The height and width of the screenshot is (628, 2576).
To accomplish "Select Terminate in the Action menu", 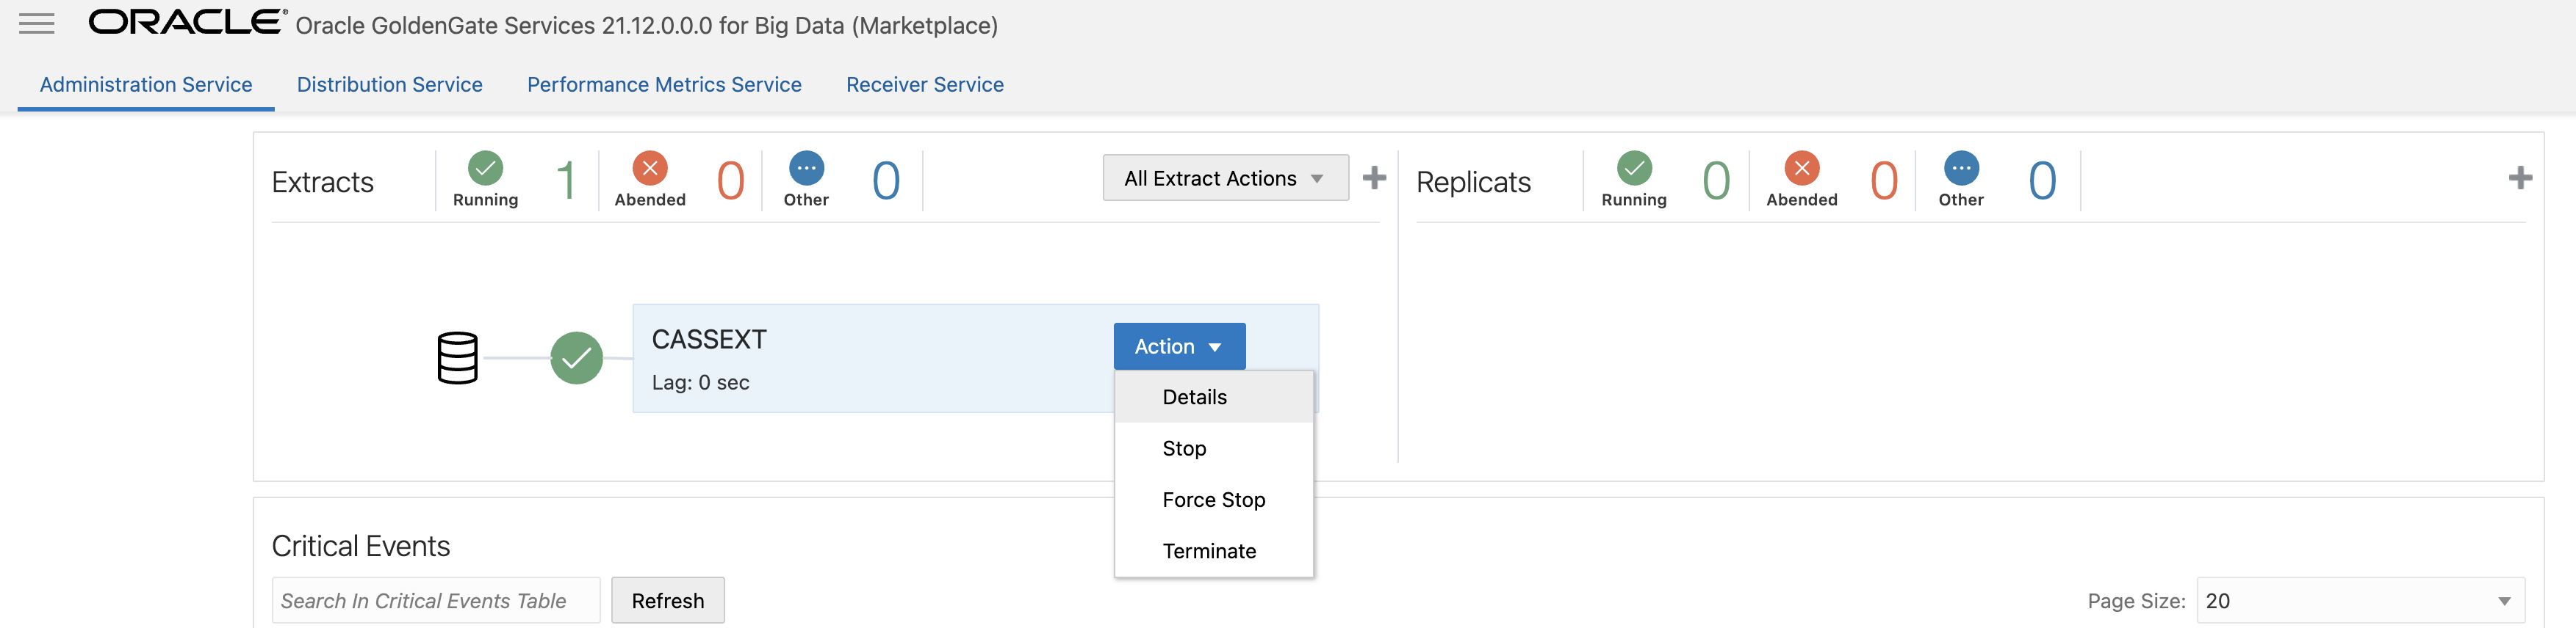I will coord(1208,551).
